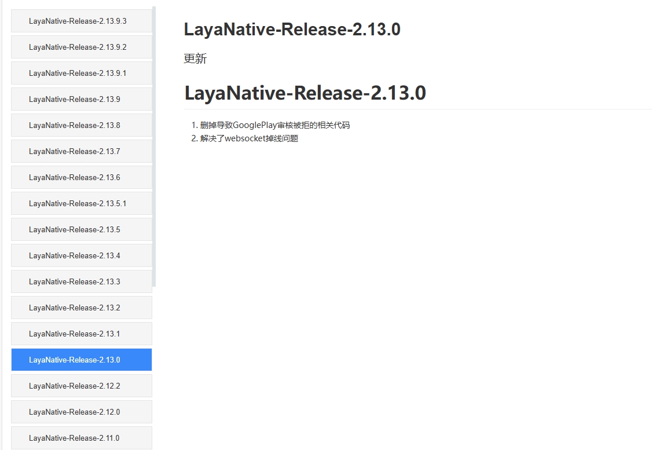Show LayaNative-Release-2.13.8 changelog
The width and height of the screenshot is (652, 450).
pyautogui.click(x=75, y=125)
